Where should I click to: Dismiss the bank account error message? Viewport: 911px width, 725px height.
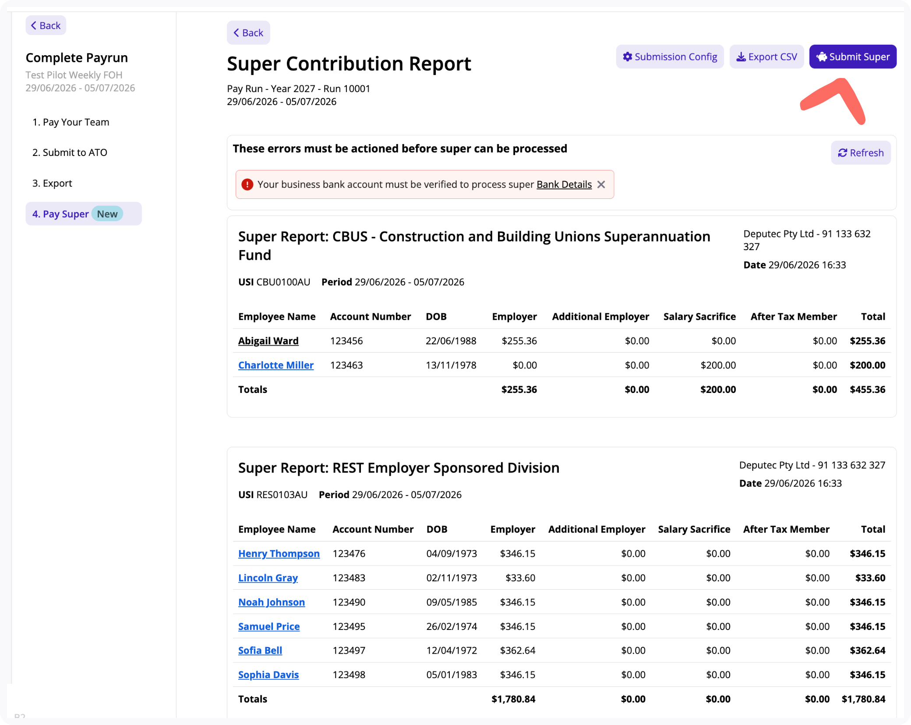pos(601,184)
